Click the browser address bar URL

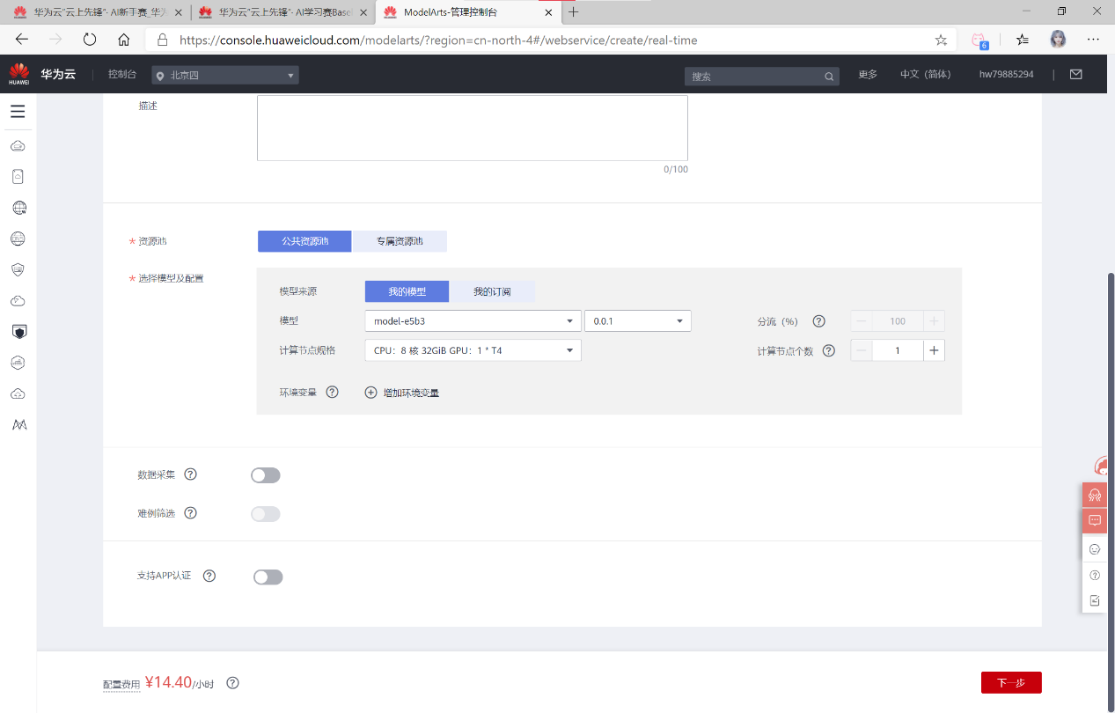[438, 40]
